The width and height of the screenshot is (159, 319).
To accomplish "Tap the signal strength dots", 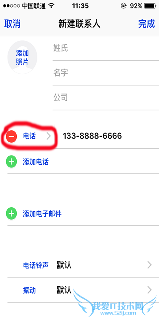I will click(x=12, y=6).
